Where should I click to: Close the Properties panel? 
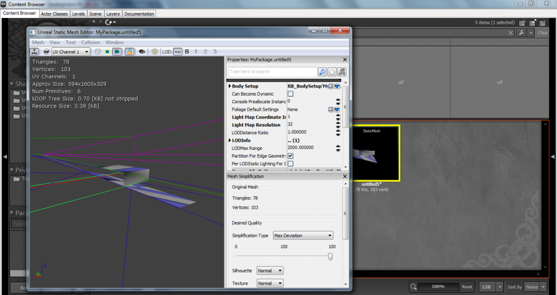(345, 60)
